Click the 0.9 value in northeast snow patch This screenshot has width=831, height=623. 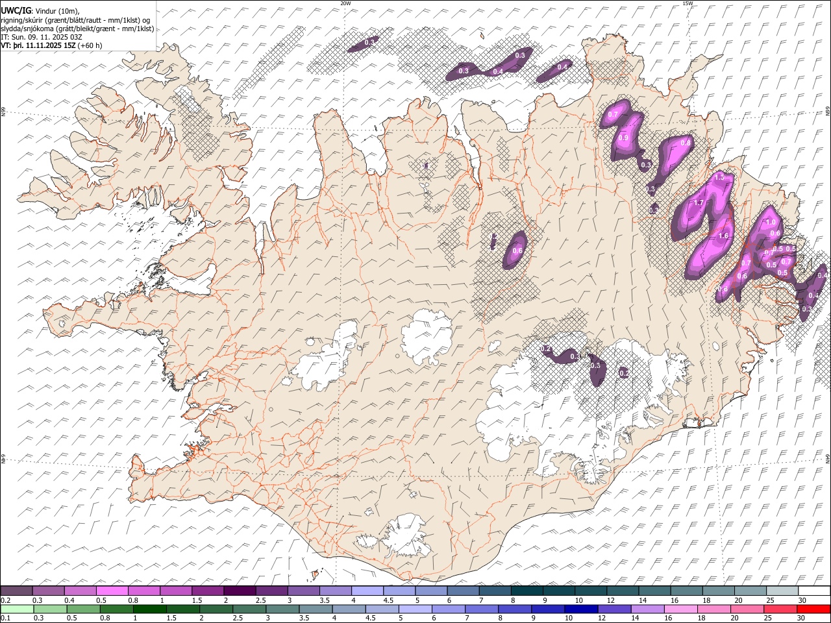click(623, 138)
